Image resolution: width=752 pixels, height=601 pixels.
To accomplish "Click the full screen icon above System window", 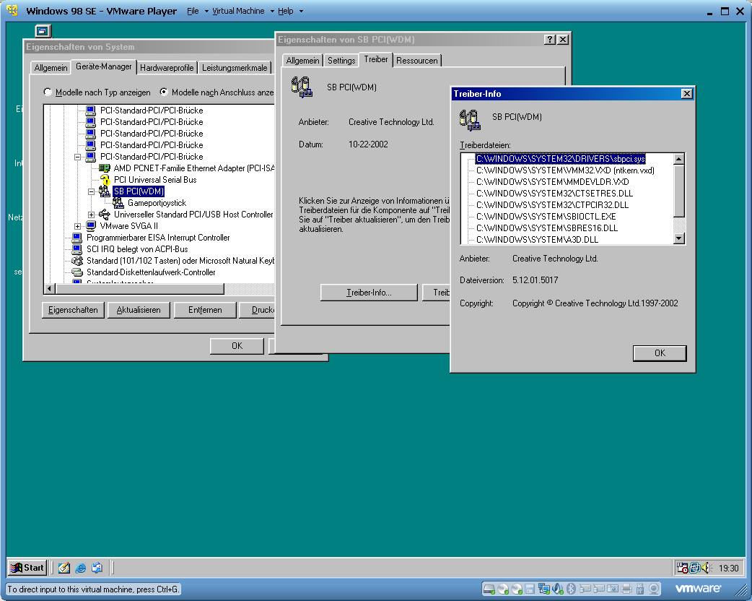I will click(43, 31).
